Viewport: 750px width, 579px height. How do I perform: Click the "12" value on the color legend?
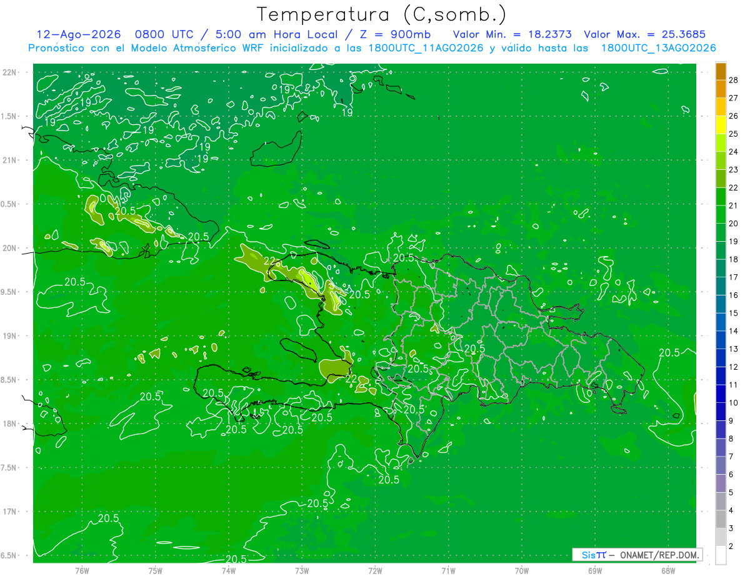pyautogui.click(x=734, y=367)
